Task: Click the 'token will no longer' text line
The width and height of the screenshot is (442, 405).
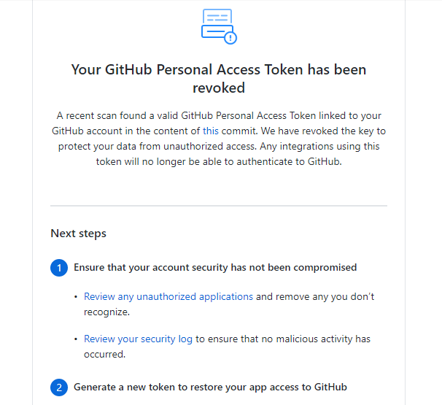Action: click(219, 161)
